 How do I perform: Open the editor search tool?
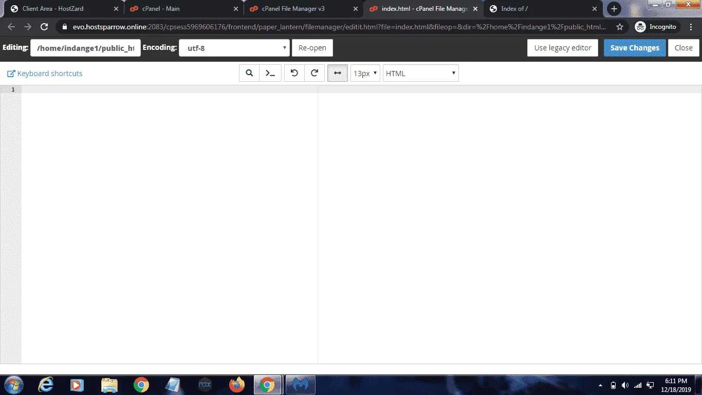(x=249, y=73)
